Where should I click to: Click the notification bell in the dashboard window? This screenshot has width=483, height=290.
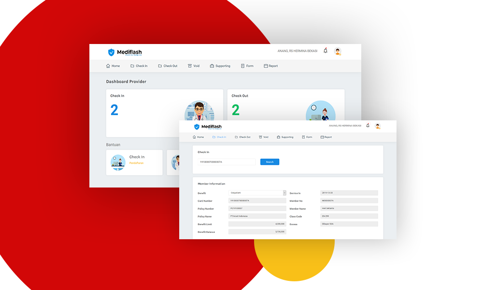point(325,51)
